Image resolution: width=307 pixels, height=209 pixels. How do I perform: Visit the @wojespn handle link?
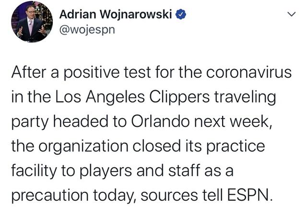87,30
